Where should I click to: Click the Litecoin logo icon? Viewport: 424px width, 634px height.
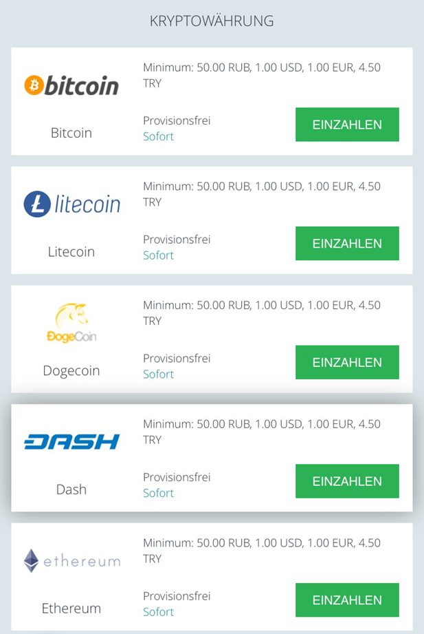(x=71, y=204)
